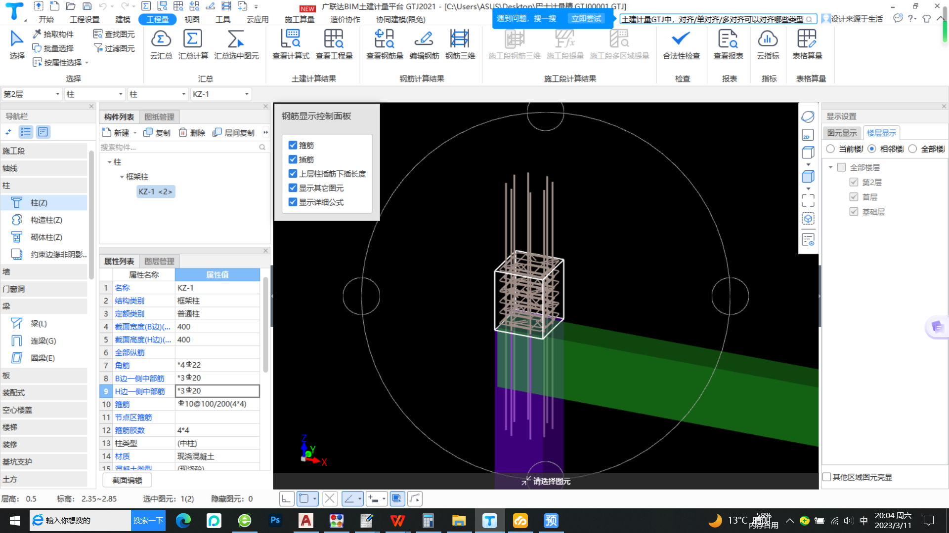Click the 云汇总 cloud summary icon
Viewport: 949px width, 533px height.
pos(161,44)
